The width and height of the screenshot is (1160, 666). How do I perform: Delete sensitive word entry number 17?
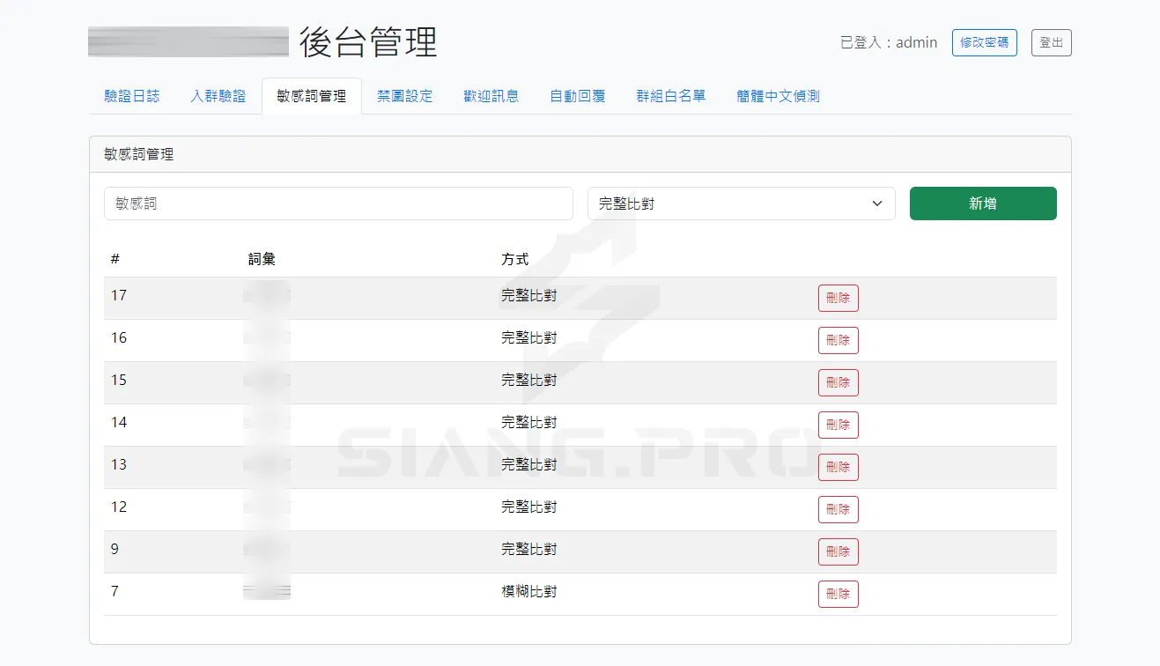[x=838, y=298]
